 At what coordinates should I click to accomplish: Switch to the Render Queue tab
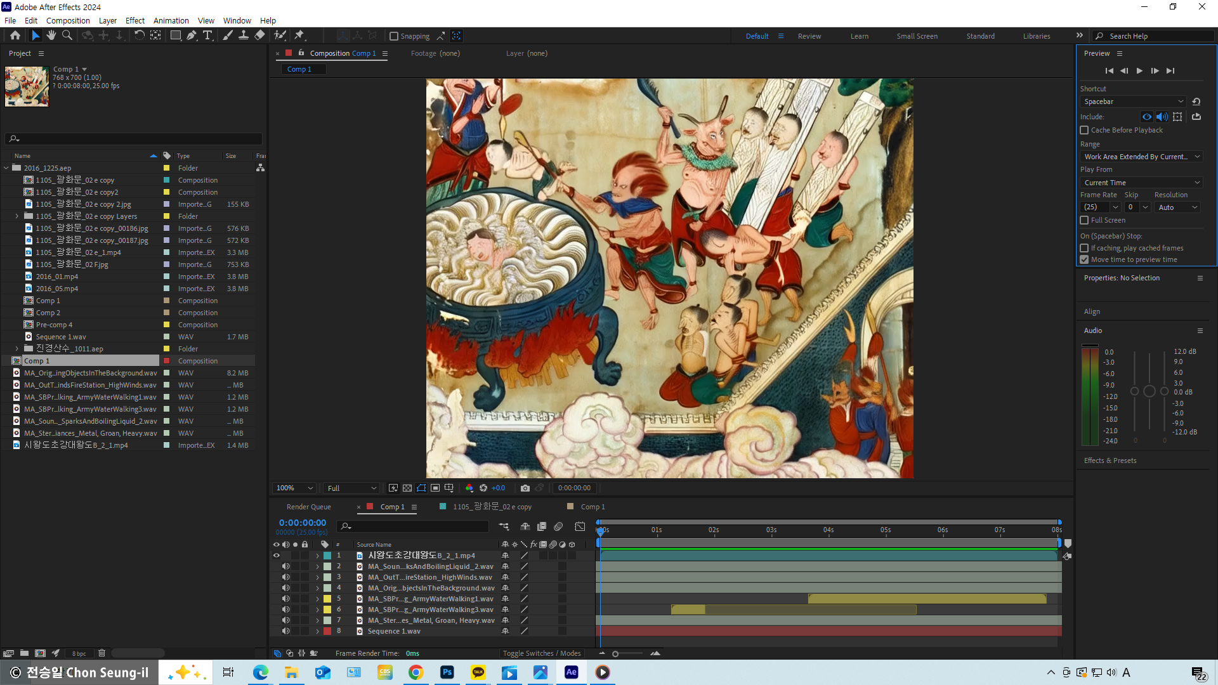click(x=308, y=507)
